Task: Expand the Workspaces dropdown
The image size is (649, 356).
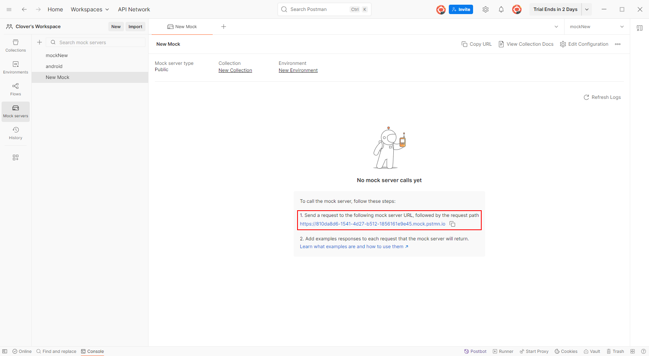Action: [90, 9]
